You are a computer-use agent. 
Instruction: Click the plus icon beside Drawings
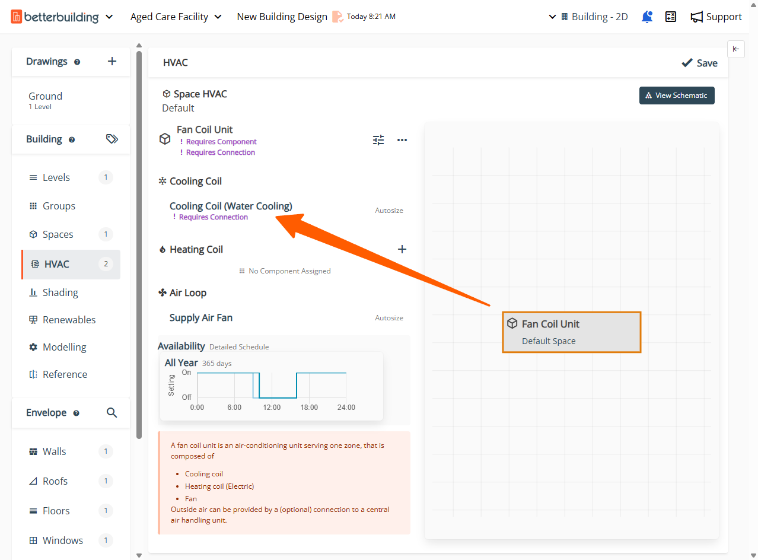point(112,61)
